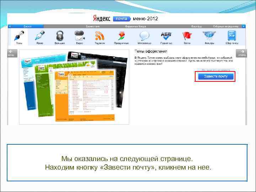Switch to the Фаст-фуд section
Screen dimensions: 256x192
[x=196, y=26]
